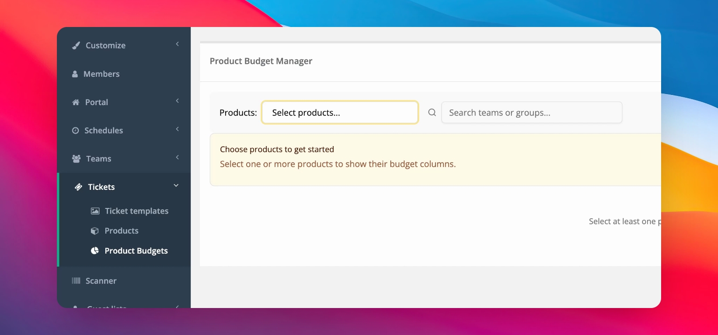This screenshot has width=718, height=335.
Task: Go to Members in sidebar
Action: tap(124, 74)
